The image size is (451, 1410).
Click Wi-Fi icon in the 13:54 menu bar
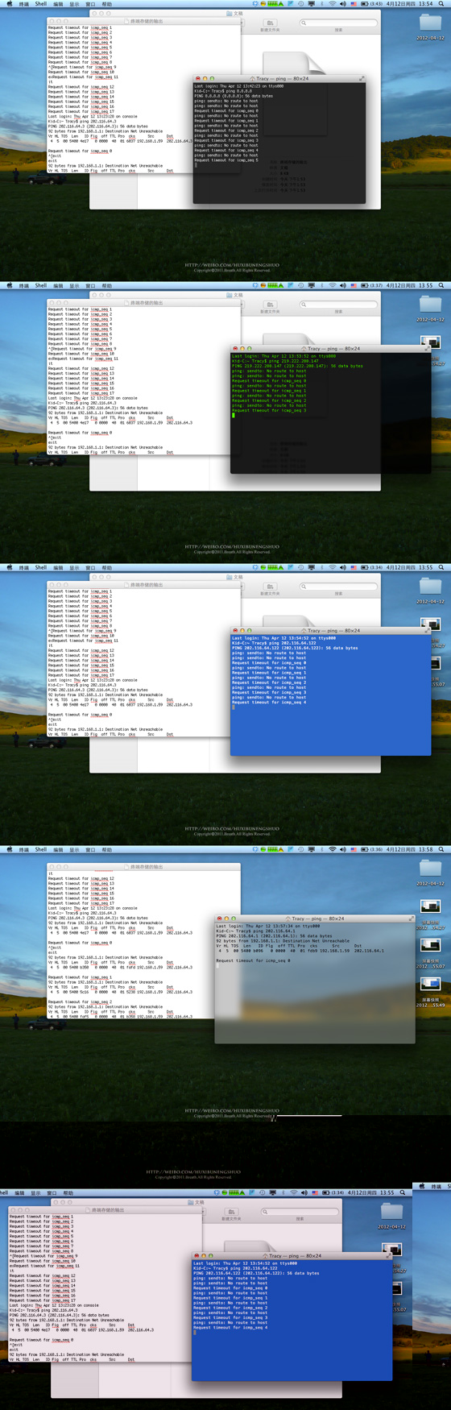point(332,3)
